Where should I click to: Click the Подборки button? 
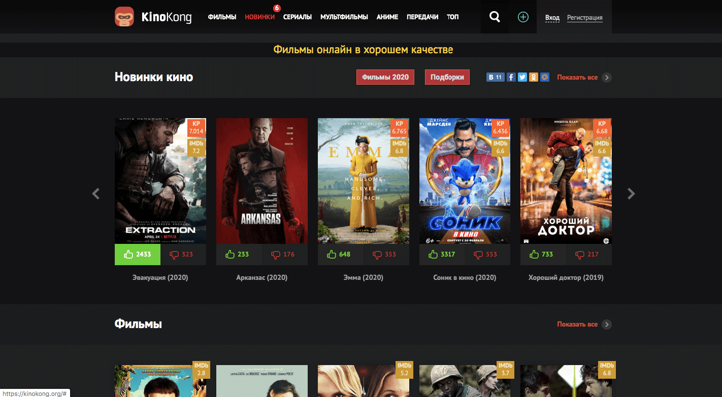click(447, 77)
